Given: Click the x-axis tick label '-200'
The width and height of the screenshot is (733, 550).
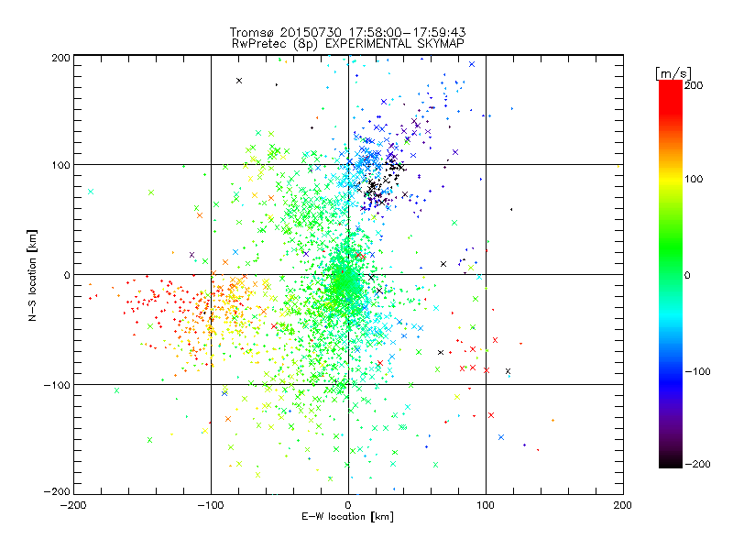Looking at the screenshot, I should pyautogui.click(x=73, y=505).
